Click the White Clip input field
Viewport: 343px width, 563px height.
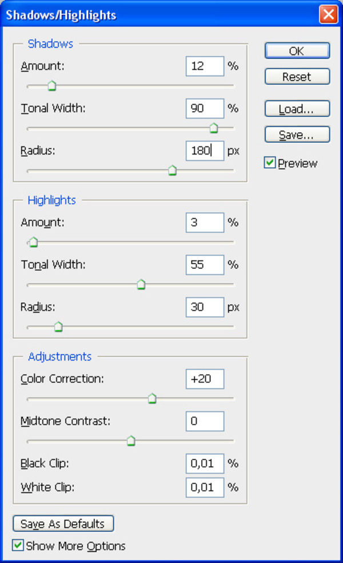[205, 487]
